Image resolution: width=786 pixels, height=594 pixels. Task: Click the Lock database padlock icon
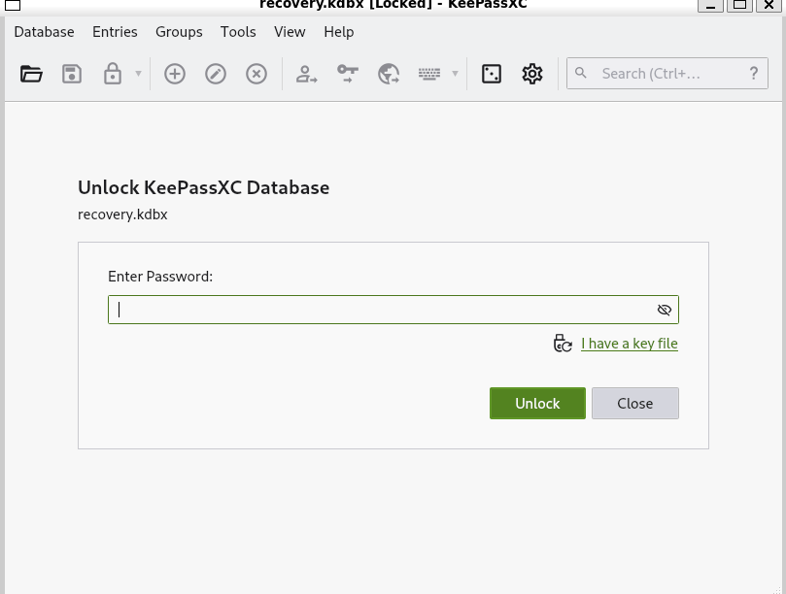pos(113,74)
